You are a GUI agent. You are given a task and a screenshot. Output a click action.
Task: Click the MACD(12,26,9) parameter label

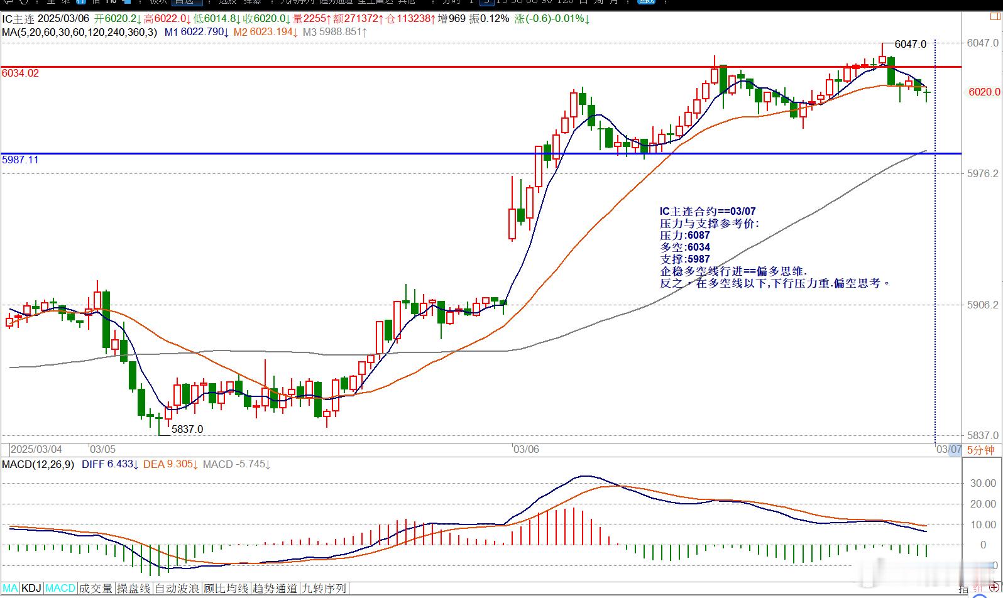38,464
